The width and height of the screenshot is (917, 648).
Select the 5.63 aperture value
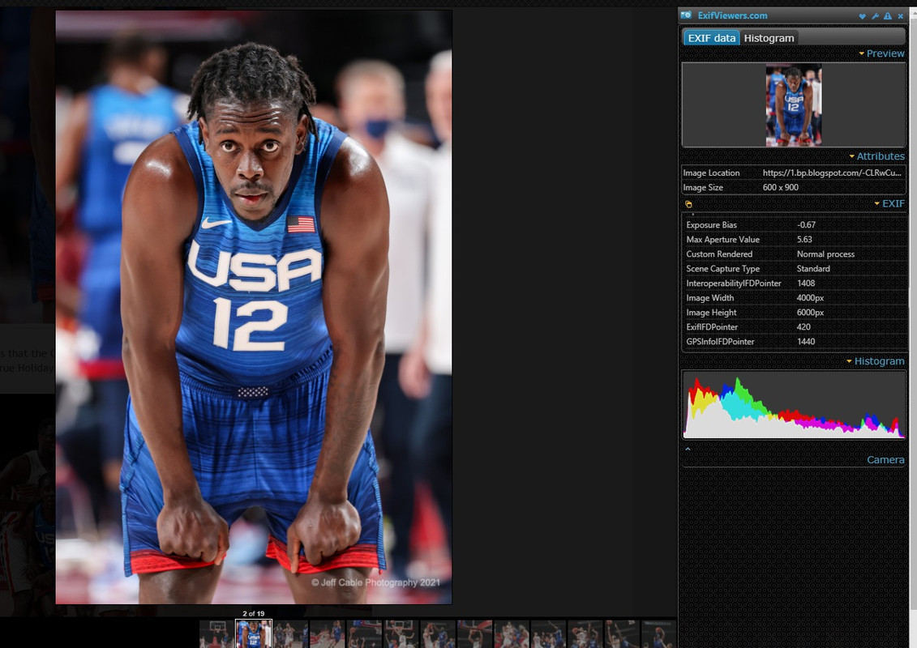tap(804, 240)
